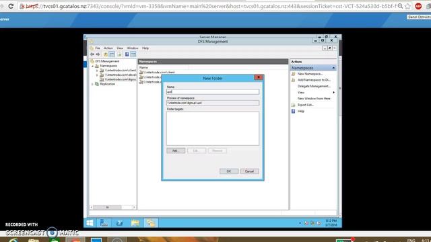
Task: Click OK in New Folder dialog
Action: (x=229, y=171)
